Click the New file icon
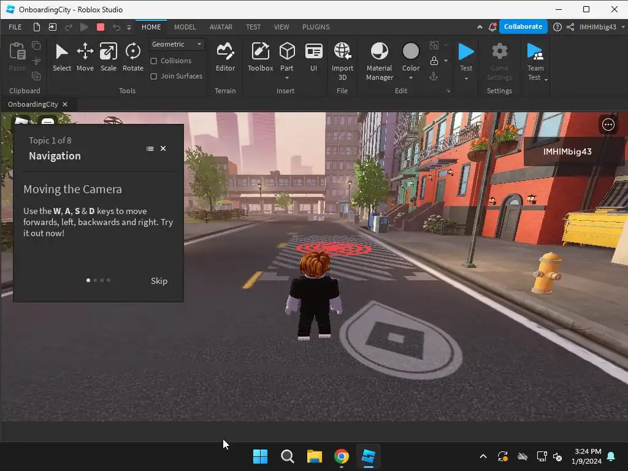628x471 pixels. click(x=36, y=27)
